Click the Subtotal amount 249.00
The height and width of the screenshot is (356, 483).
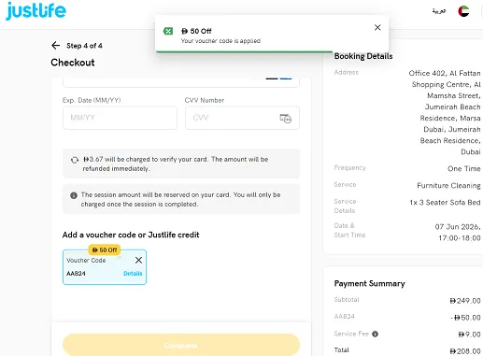tap(465, 301)
